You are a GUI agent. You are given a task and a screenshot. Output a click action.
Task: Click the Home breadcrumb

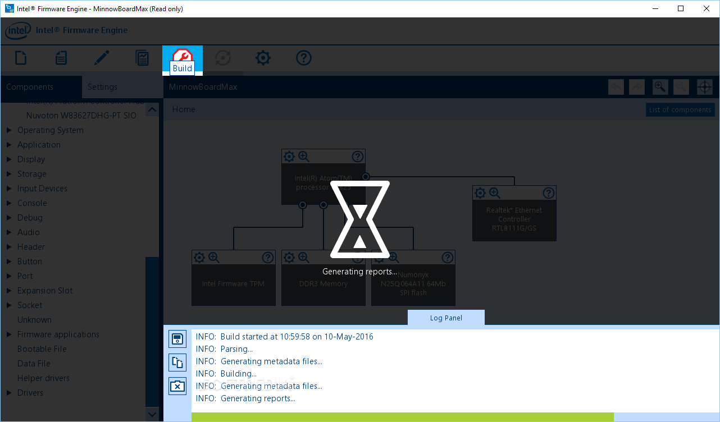tap(184, 109)
